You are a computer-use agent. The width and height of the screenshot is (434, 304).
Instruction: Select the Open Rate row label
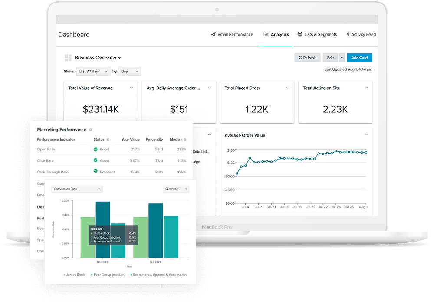coord(46,149)
